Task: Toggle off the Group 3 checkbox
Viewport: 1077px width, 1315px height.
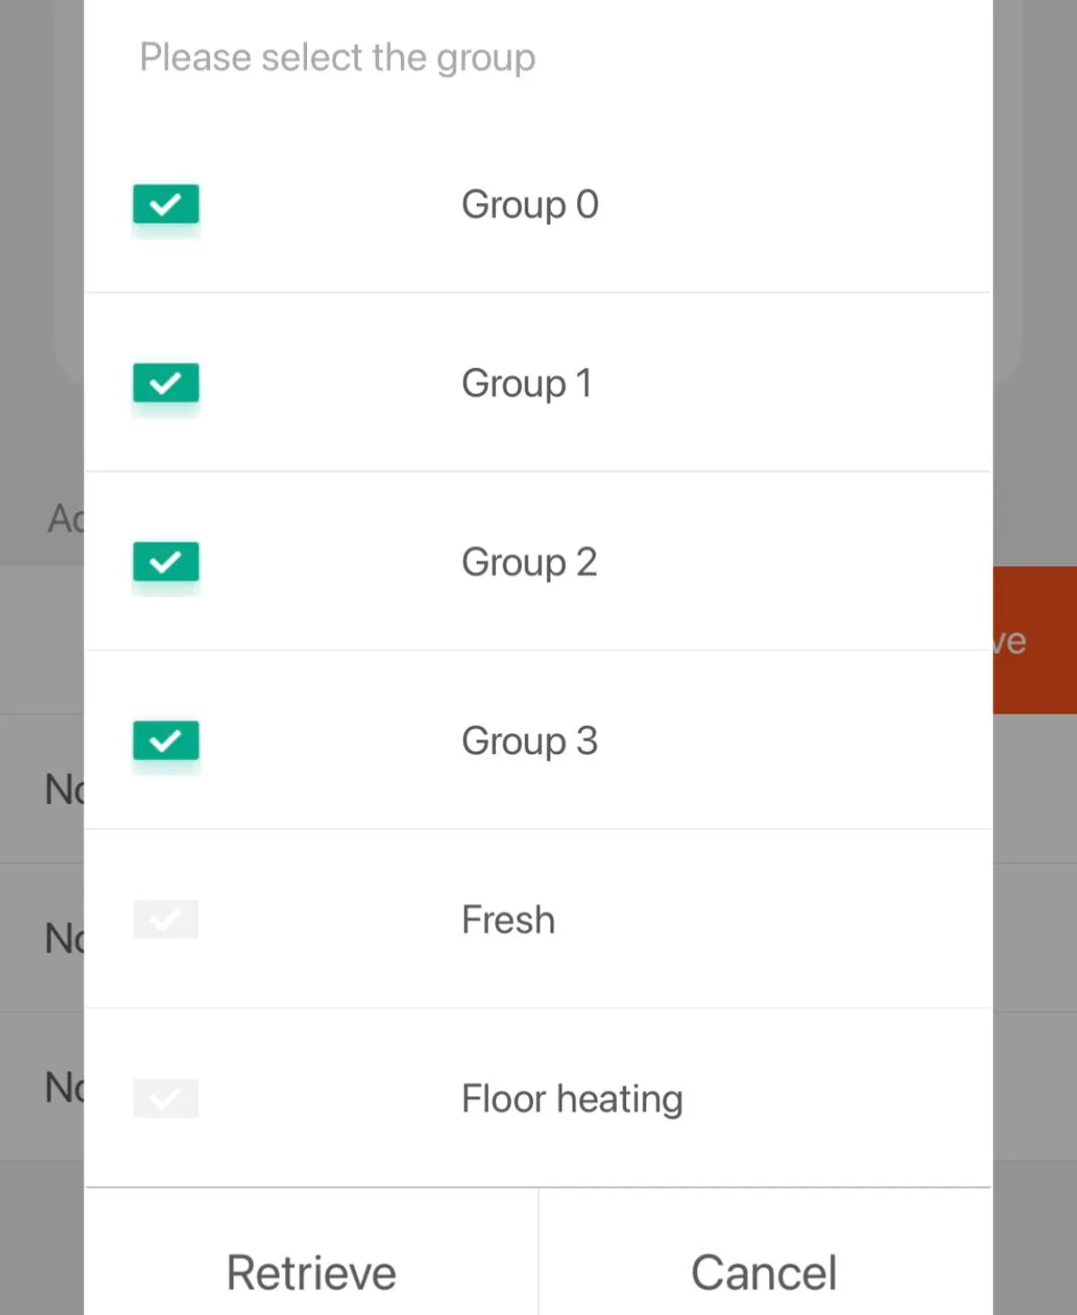Action: click(x=166, y=741)
